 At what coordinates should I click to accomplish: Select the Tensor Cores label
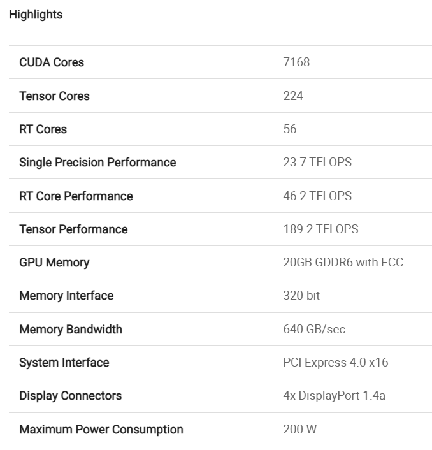click(54, 96)
